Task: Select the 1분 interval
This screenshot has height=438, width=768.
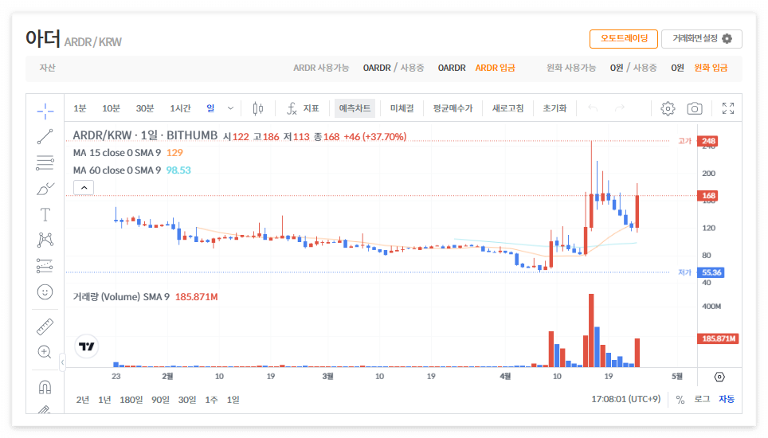Action: tap(80, 108)
